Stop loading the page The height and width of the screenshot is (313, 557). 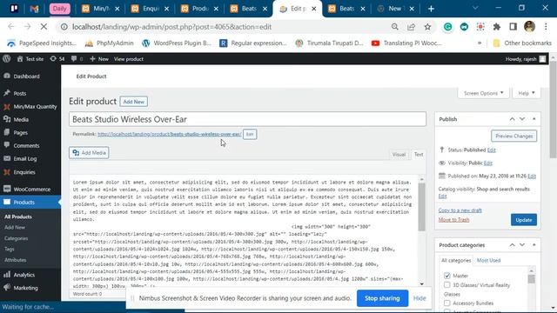coord(44,27)
